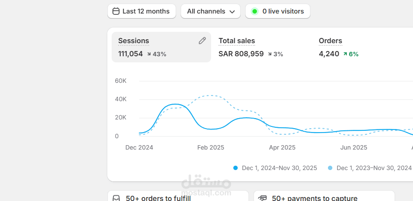
Task: Click the 6% orders increase indicator
Action: pos(351,54)
